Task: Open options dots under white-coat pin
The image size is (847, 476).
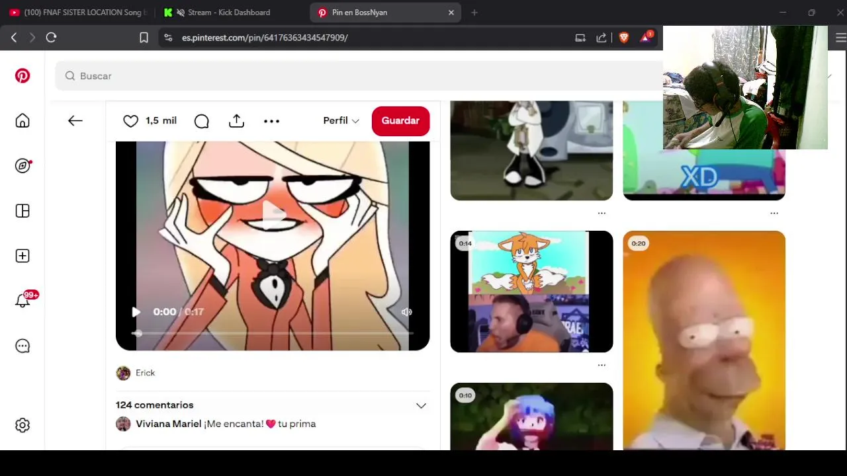Action: pyautogui.click(x=602, y=213)
